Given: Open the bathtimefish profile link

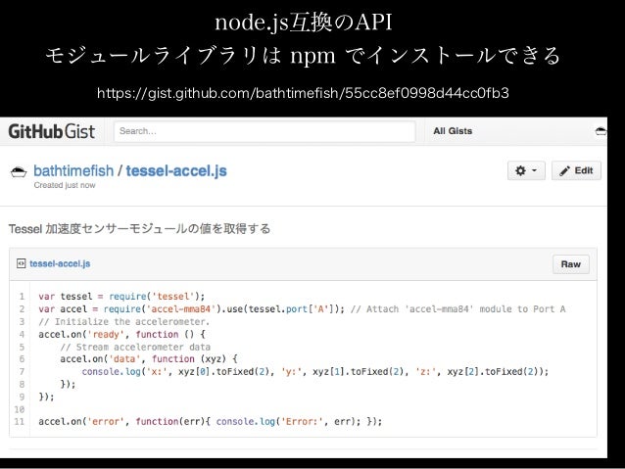Looking at the screenshot, I should pyautogui.click(x=73, y=171).
